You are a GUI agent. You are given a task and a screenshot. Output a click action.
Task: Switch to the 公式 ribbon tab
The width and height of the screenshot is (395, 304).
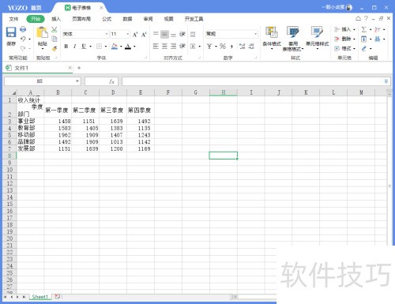click(107, 19)
